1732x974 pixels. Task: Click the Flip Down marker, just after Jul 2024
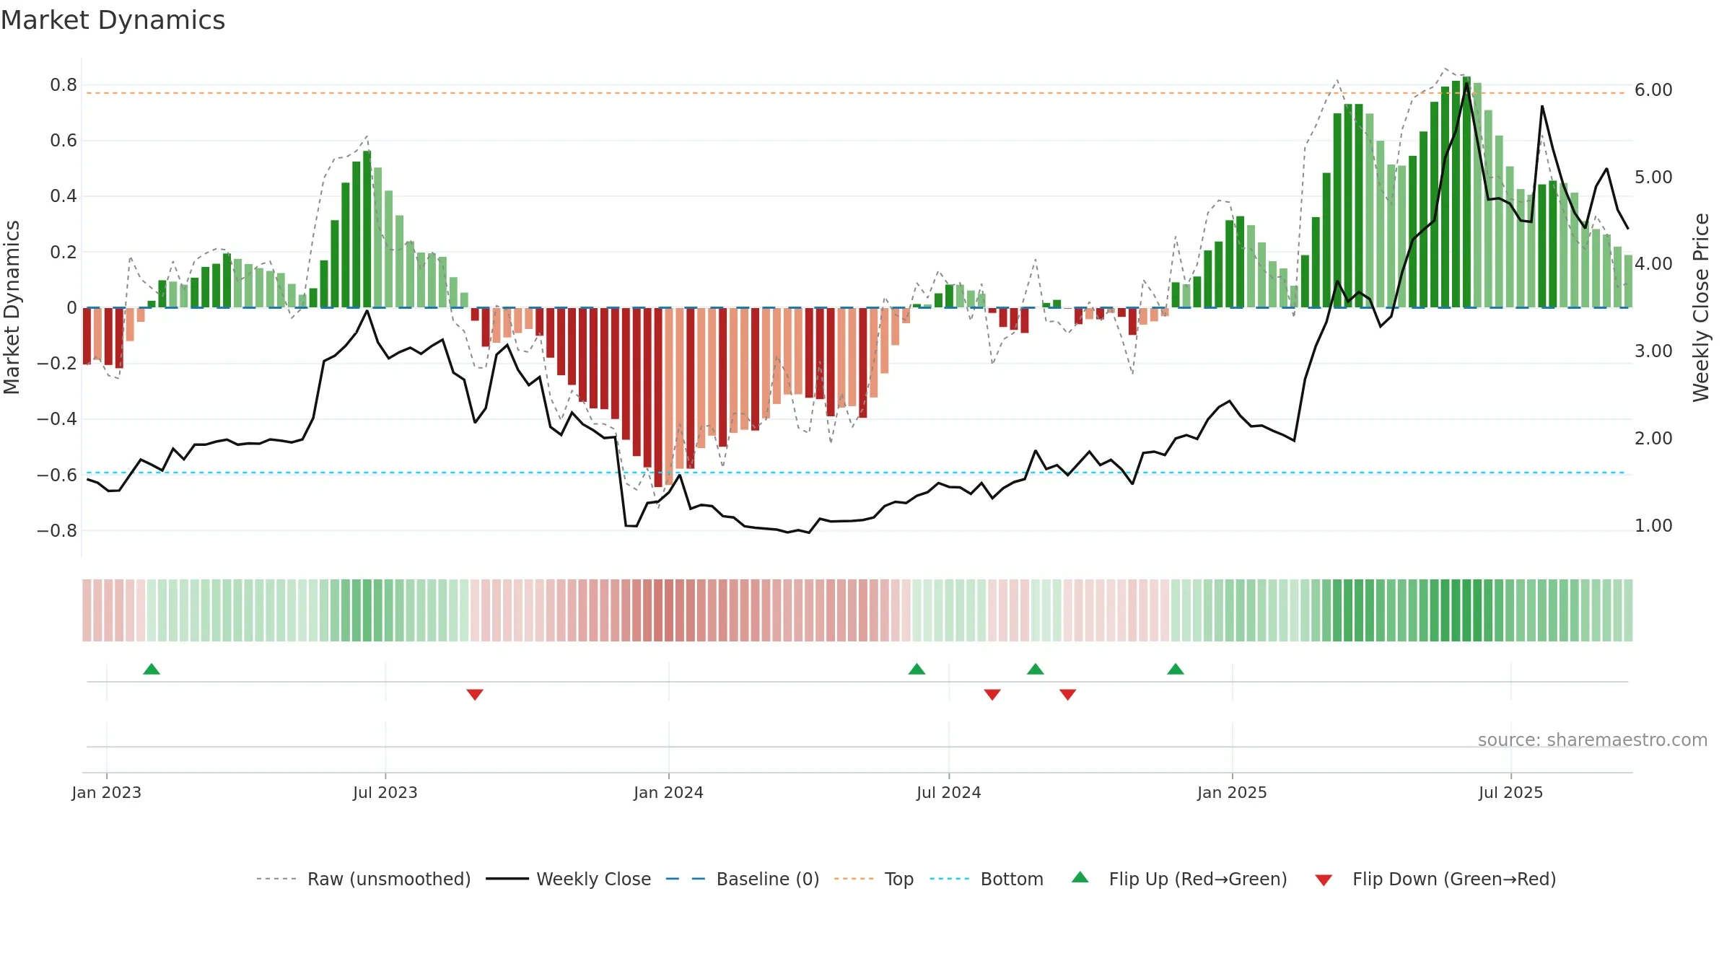[x=992, y=694]
